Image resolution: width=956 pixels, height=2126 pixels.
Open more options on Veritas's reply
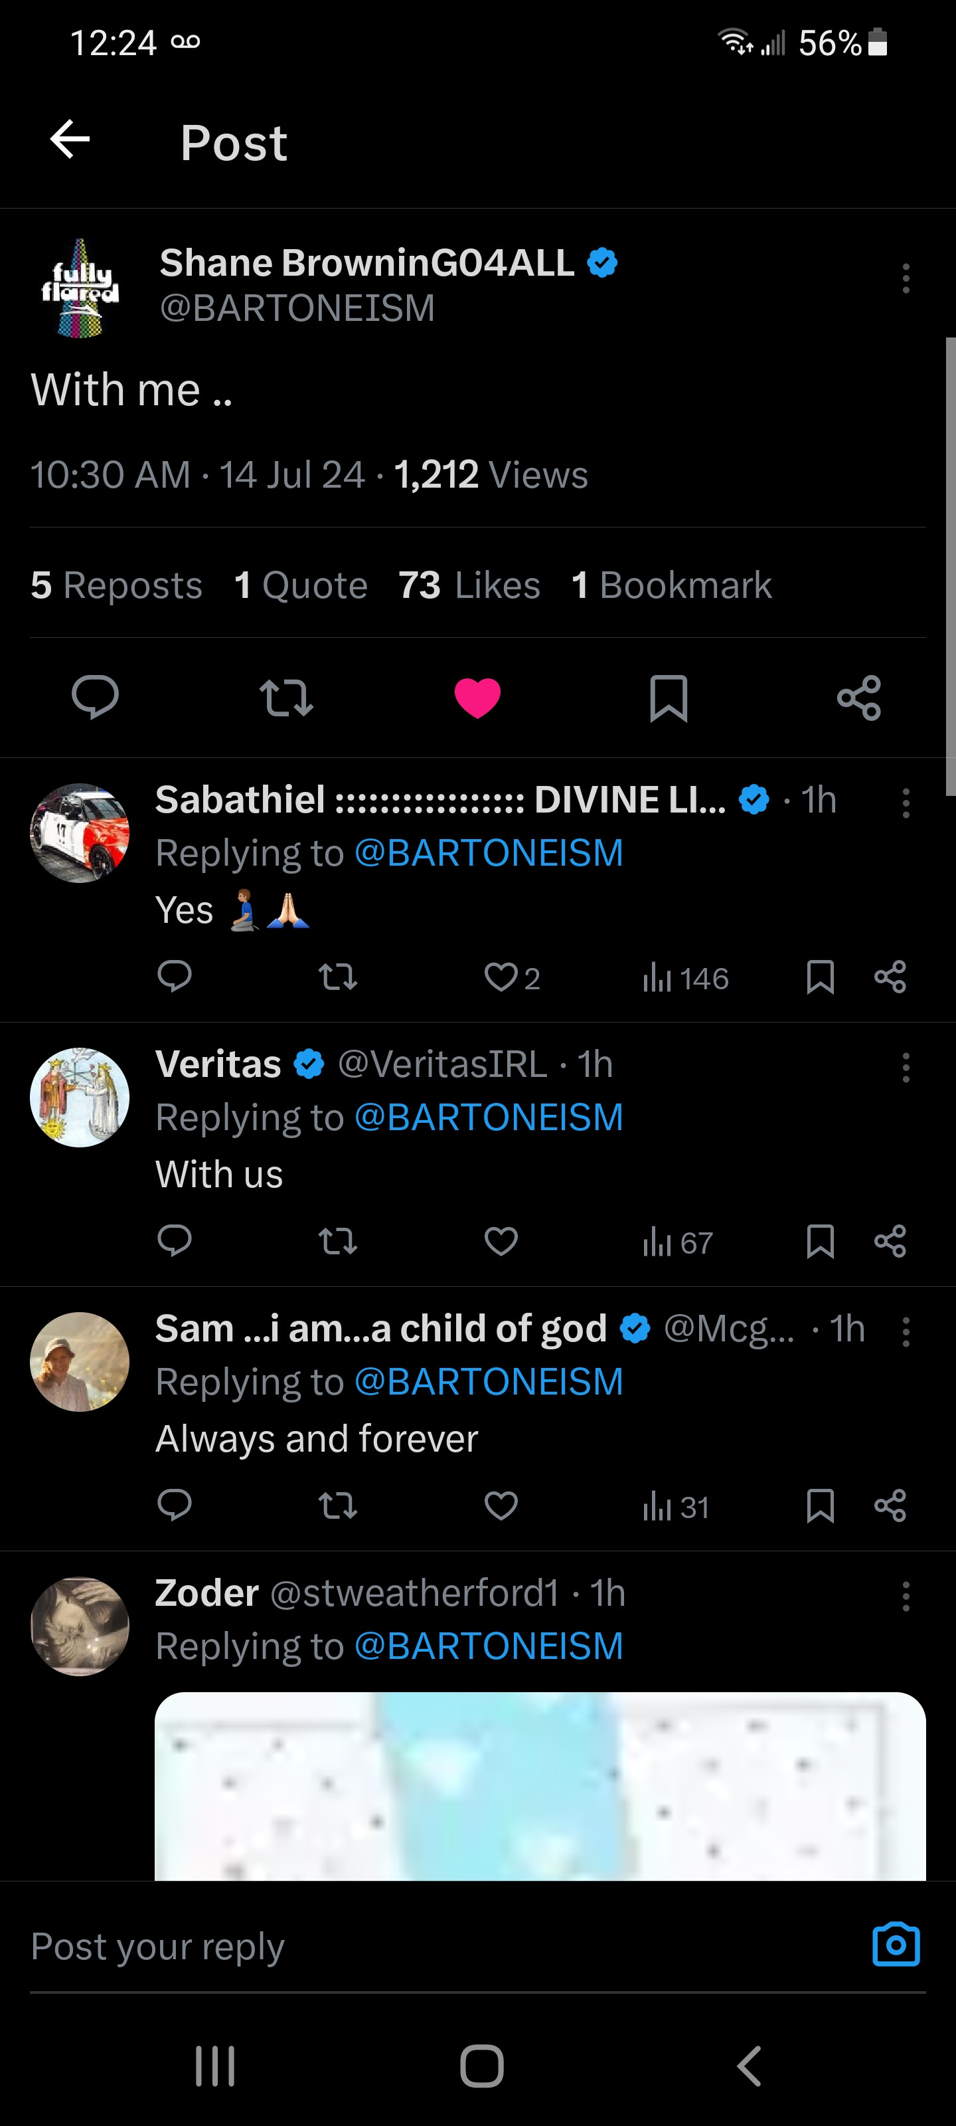click(906, 1066)
